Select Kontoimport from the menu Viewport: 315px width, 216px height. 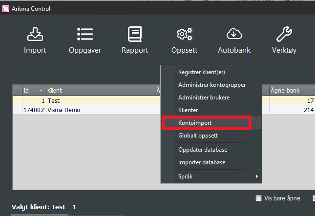click(195, 124)
